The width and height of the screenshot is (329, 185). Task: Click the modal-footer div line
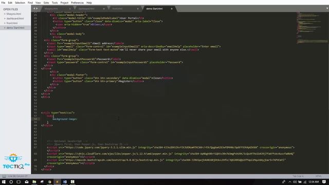click(68, 75)
